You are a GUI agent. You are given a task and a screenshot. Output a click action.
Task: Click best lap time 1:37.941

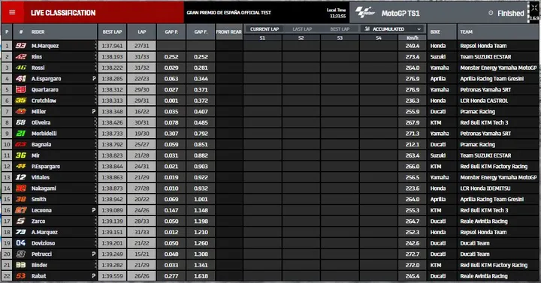point(112,46)
